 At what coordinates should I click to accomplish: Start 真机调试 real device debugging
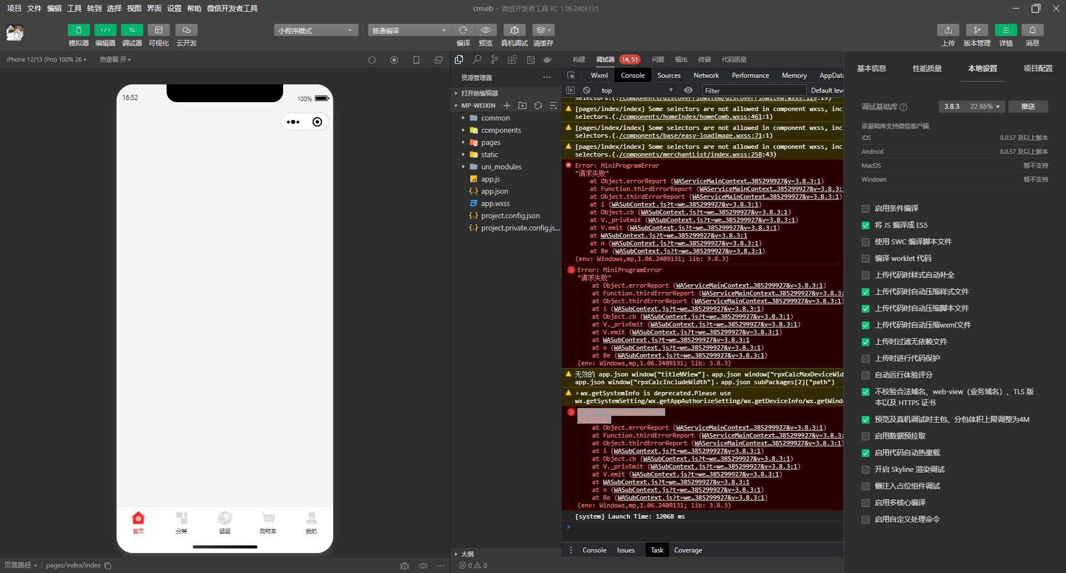pyautogui.click(x=514, y=30)
